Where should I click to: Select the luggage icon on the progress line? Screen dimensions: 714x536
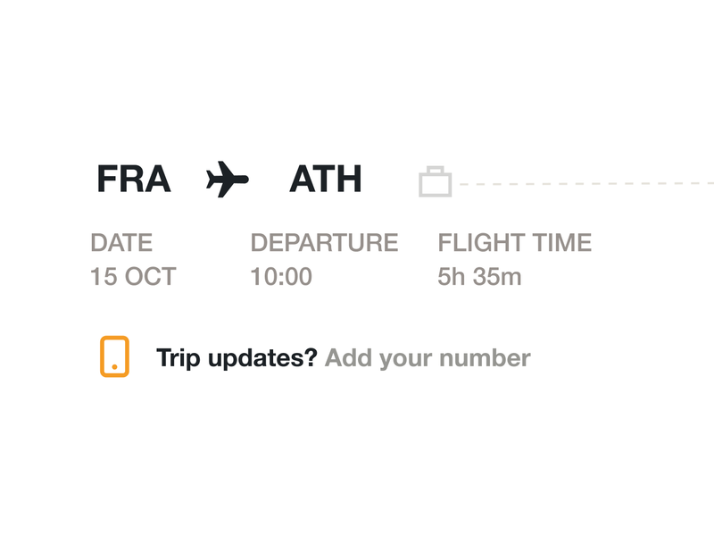click(x=436, y=180)
